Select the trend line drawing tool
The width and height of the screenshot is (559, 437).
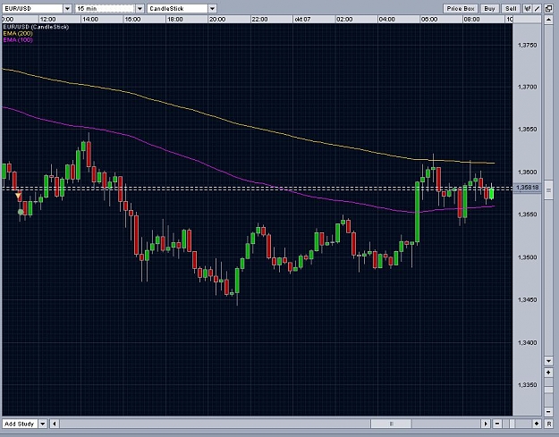pyautogui.click(x=537, y=9)
